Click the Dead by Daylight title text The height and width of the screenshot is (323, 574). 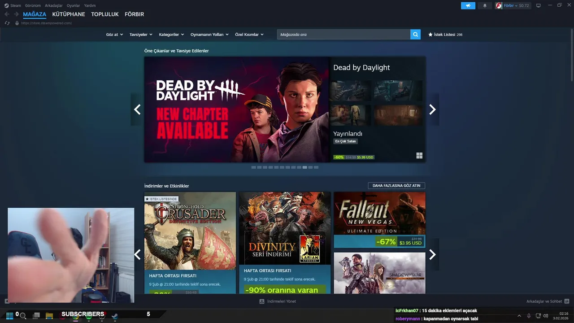[x=361, y=68]
